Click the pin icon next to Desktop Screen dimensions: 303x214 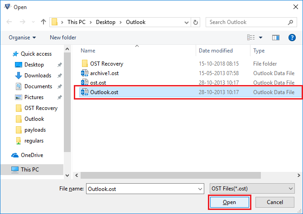[x=59, y=65]
